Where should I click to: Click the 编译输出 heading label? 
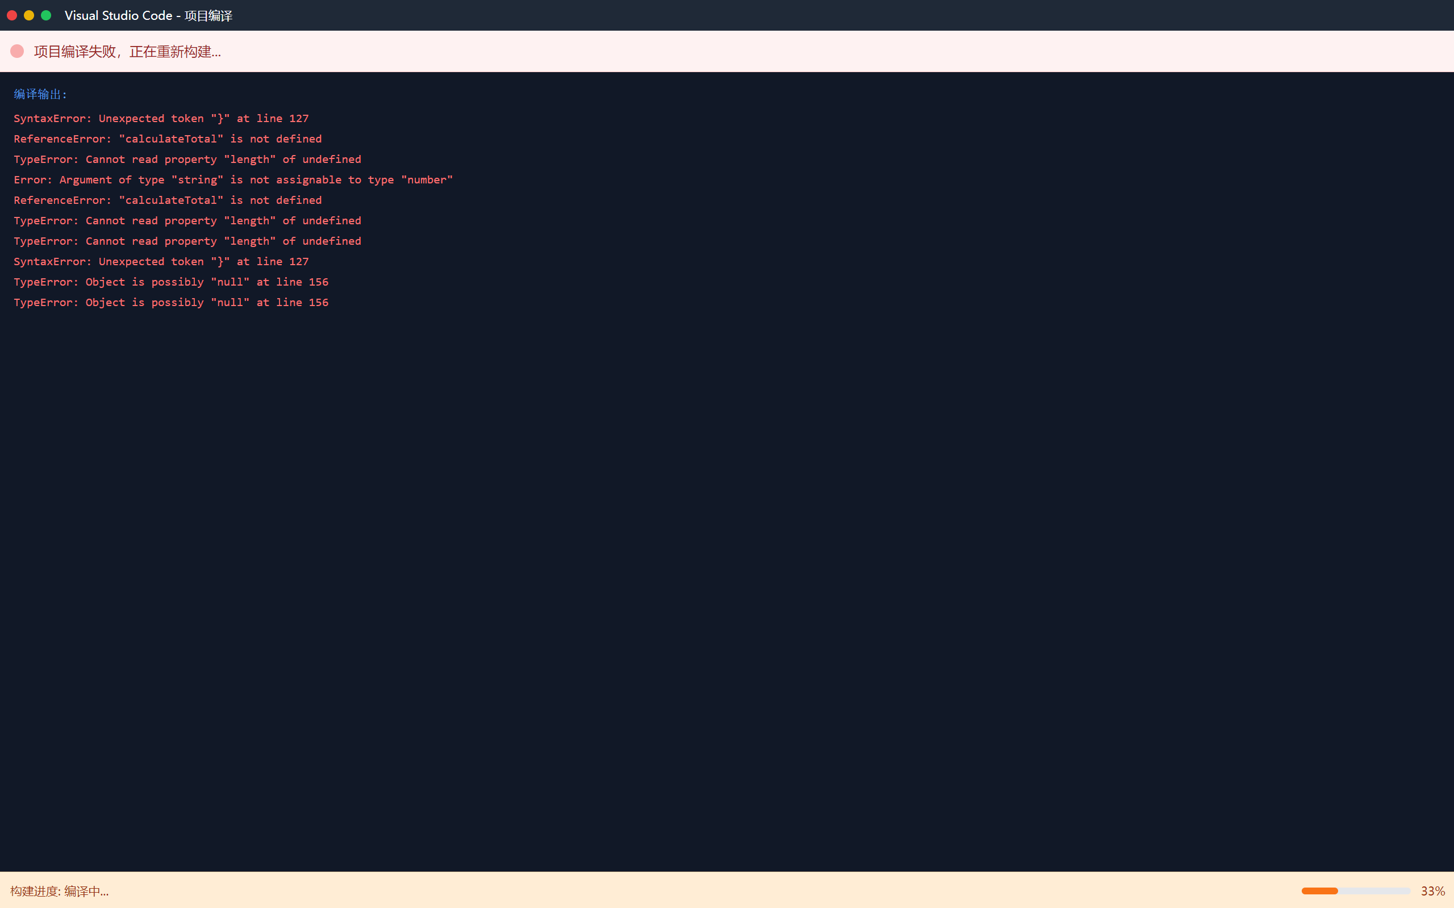[x=40, y=94]
